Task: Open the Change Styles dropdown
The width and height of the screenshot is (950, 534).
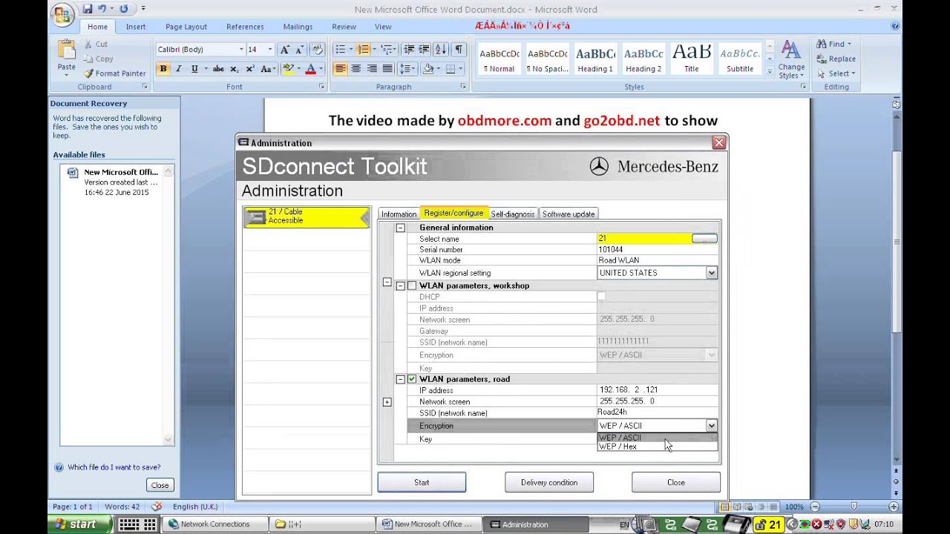Action: coord(792,60)
